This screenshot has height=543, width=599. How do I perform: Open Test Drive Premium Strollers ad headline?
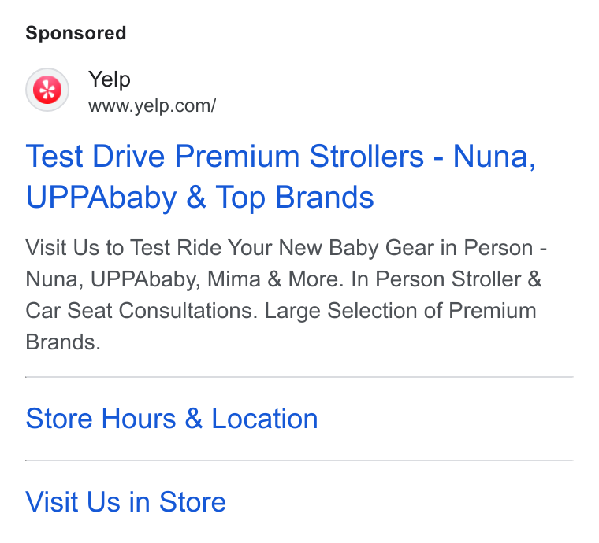281,176
